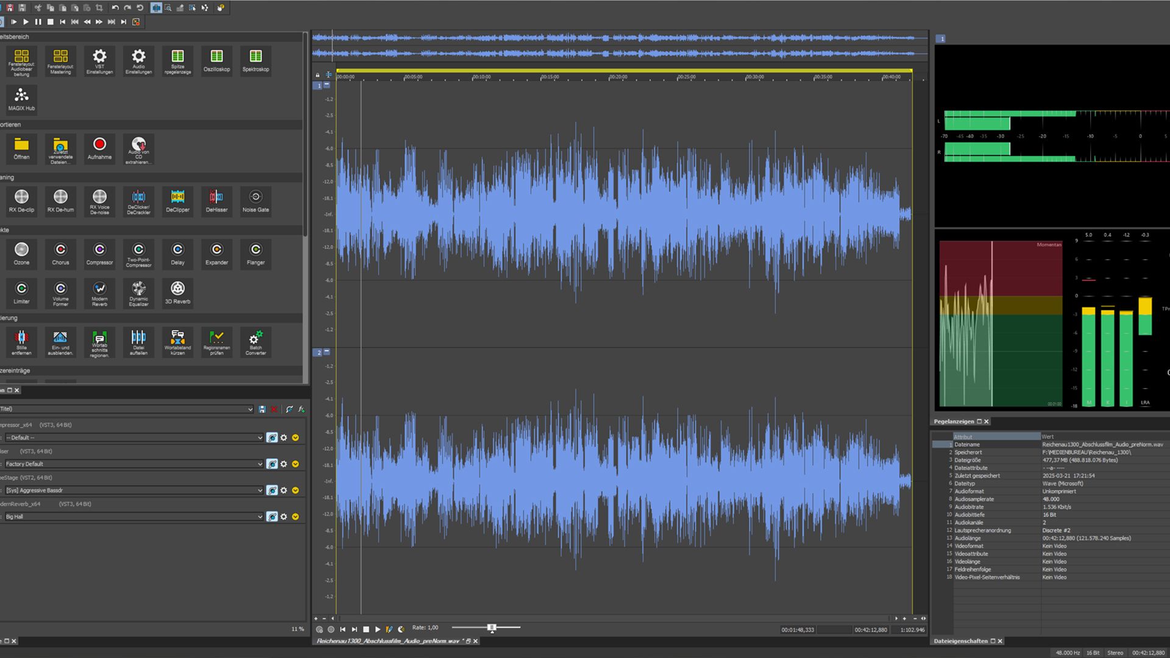Toggle bypass on the ModernReverb plugin
This screenshot has width=1170, height=658.
click(272, 516)
